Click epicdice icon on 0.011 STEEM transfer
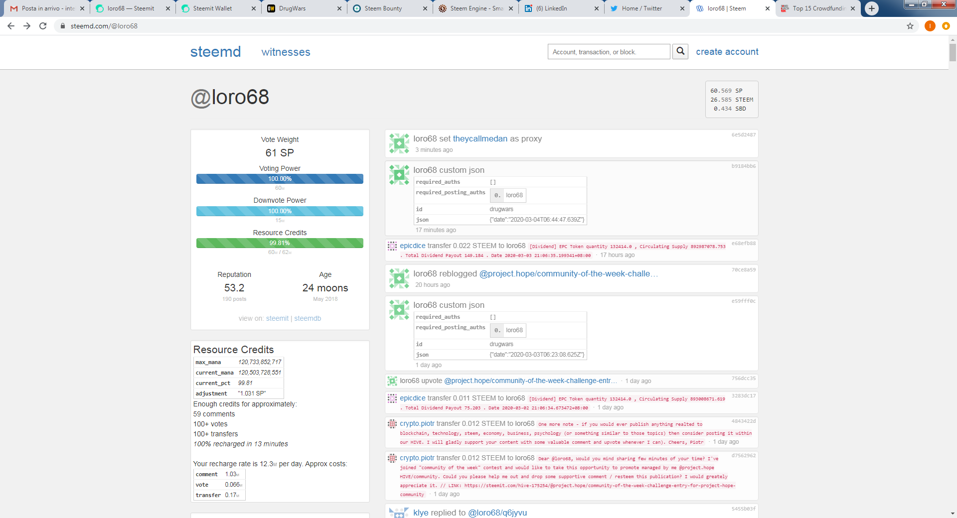 392,398
